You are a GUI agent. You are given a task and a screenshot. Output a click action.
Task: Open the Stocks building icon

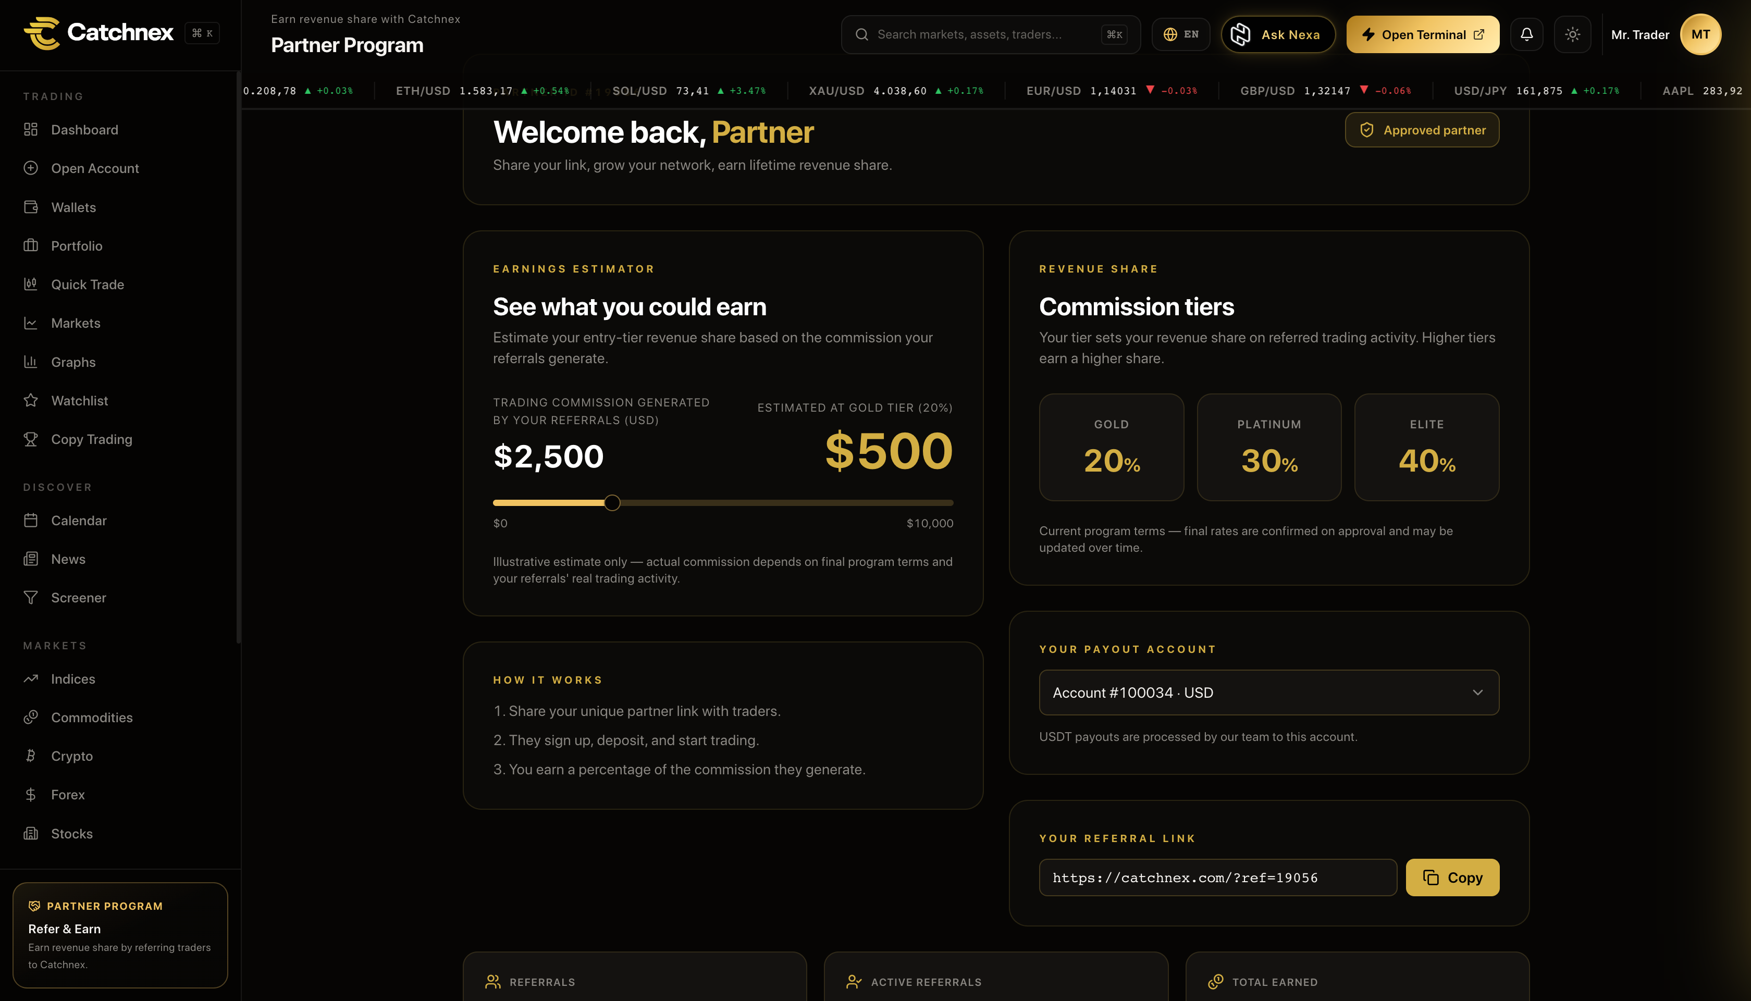[x=31, y=833]
